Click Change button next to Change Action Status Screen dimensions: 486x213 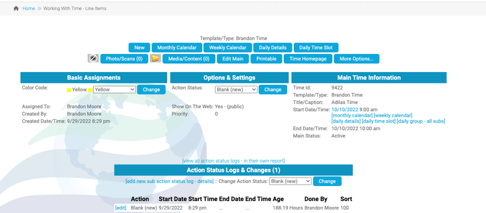point(327,181)
